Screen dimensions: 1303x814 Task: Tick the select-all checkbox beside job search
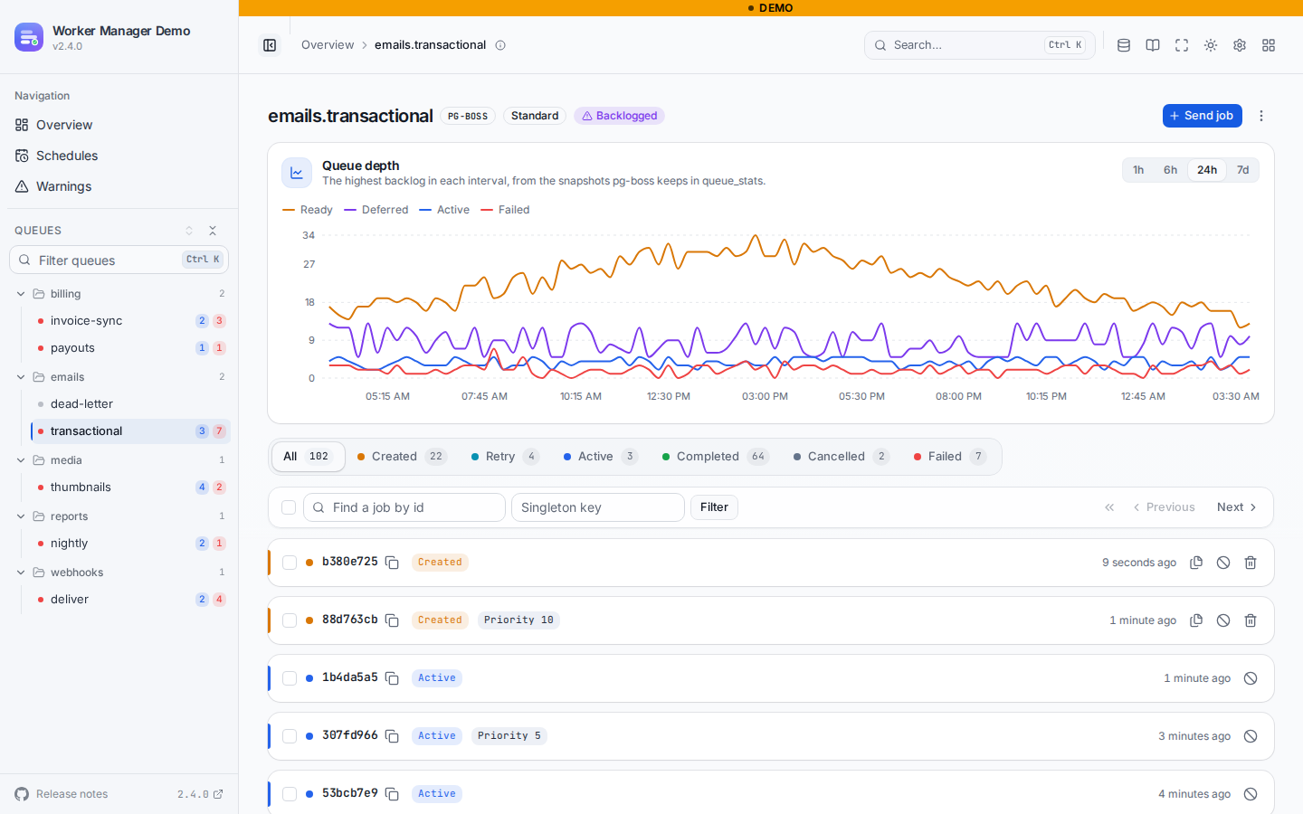pyautogui.click(x=289, y=507)
